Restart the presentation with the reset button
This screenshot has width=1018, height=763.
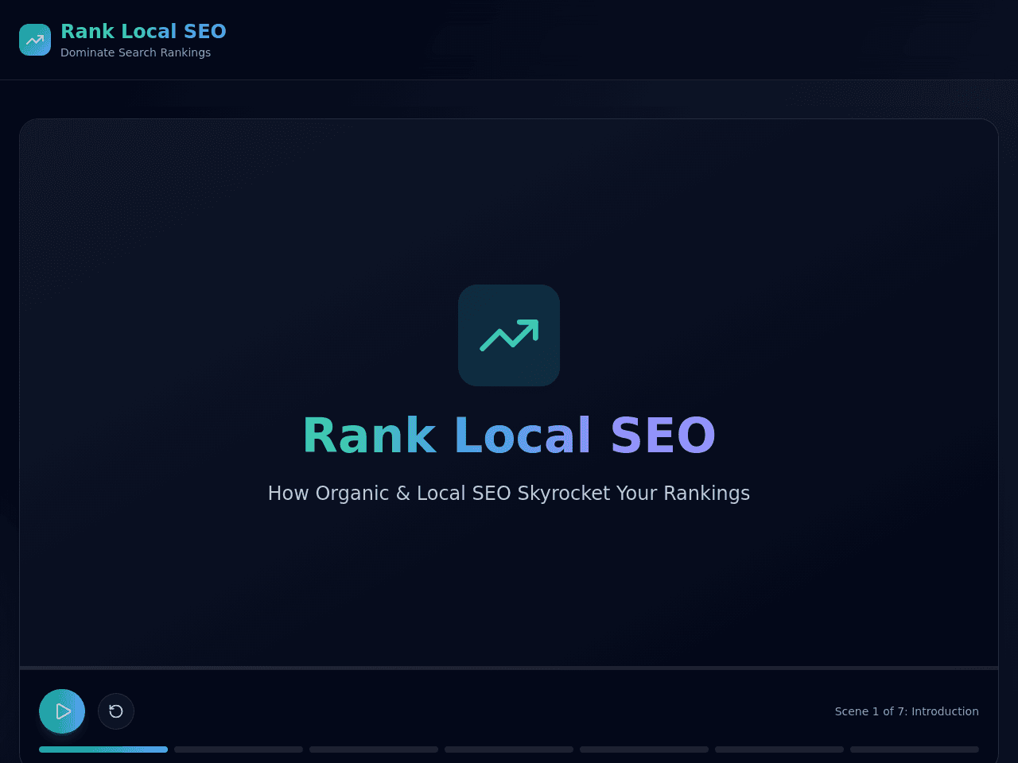[116, 711]
